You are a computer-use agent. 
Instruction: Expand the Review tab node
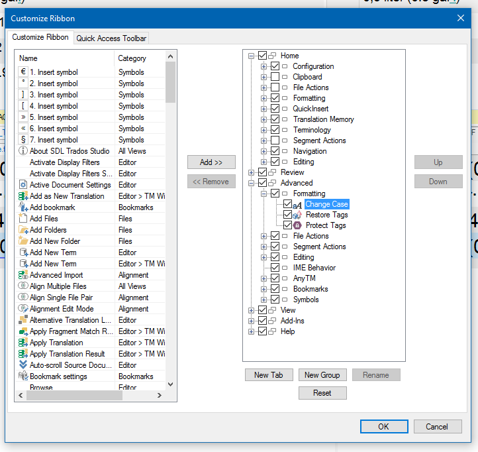[251, 172]
